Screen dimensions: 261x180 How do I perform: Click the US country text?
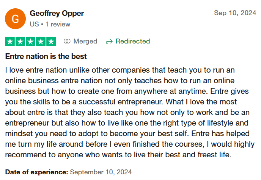point(34,24)
